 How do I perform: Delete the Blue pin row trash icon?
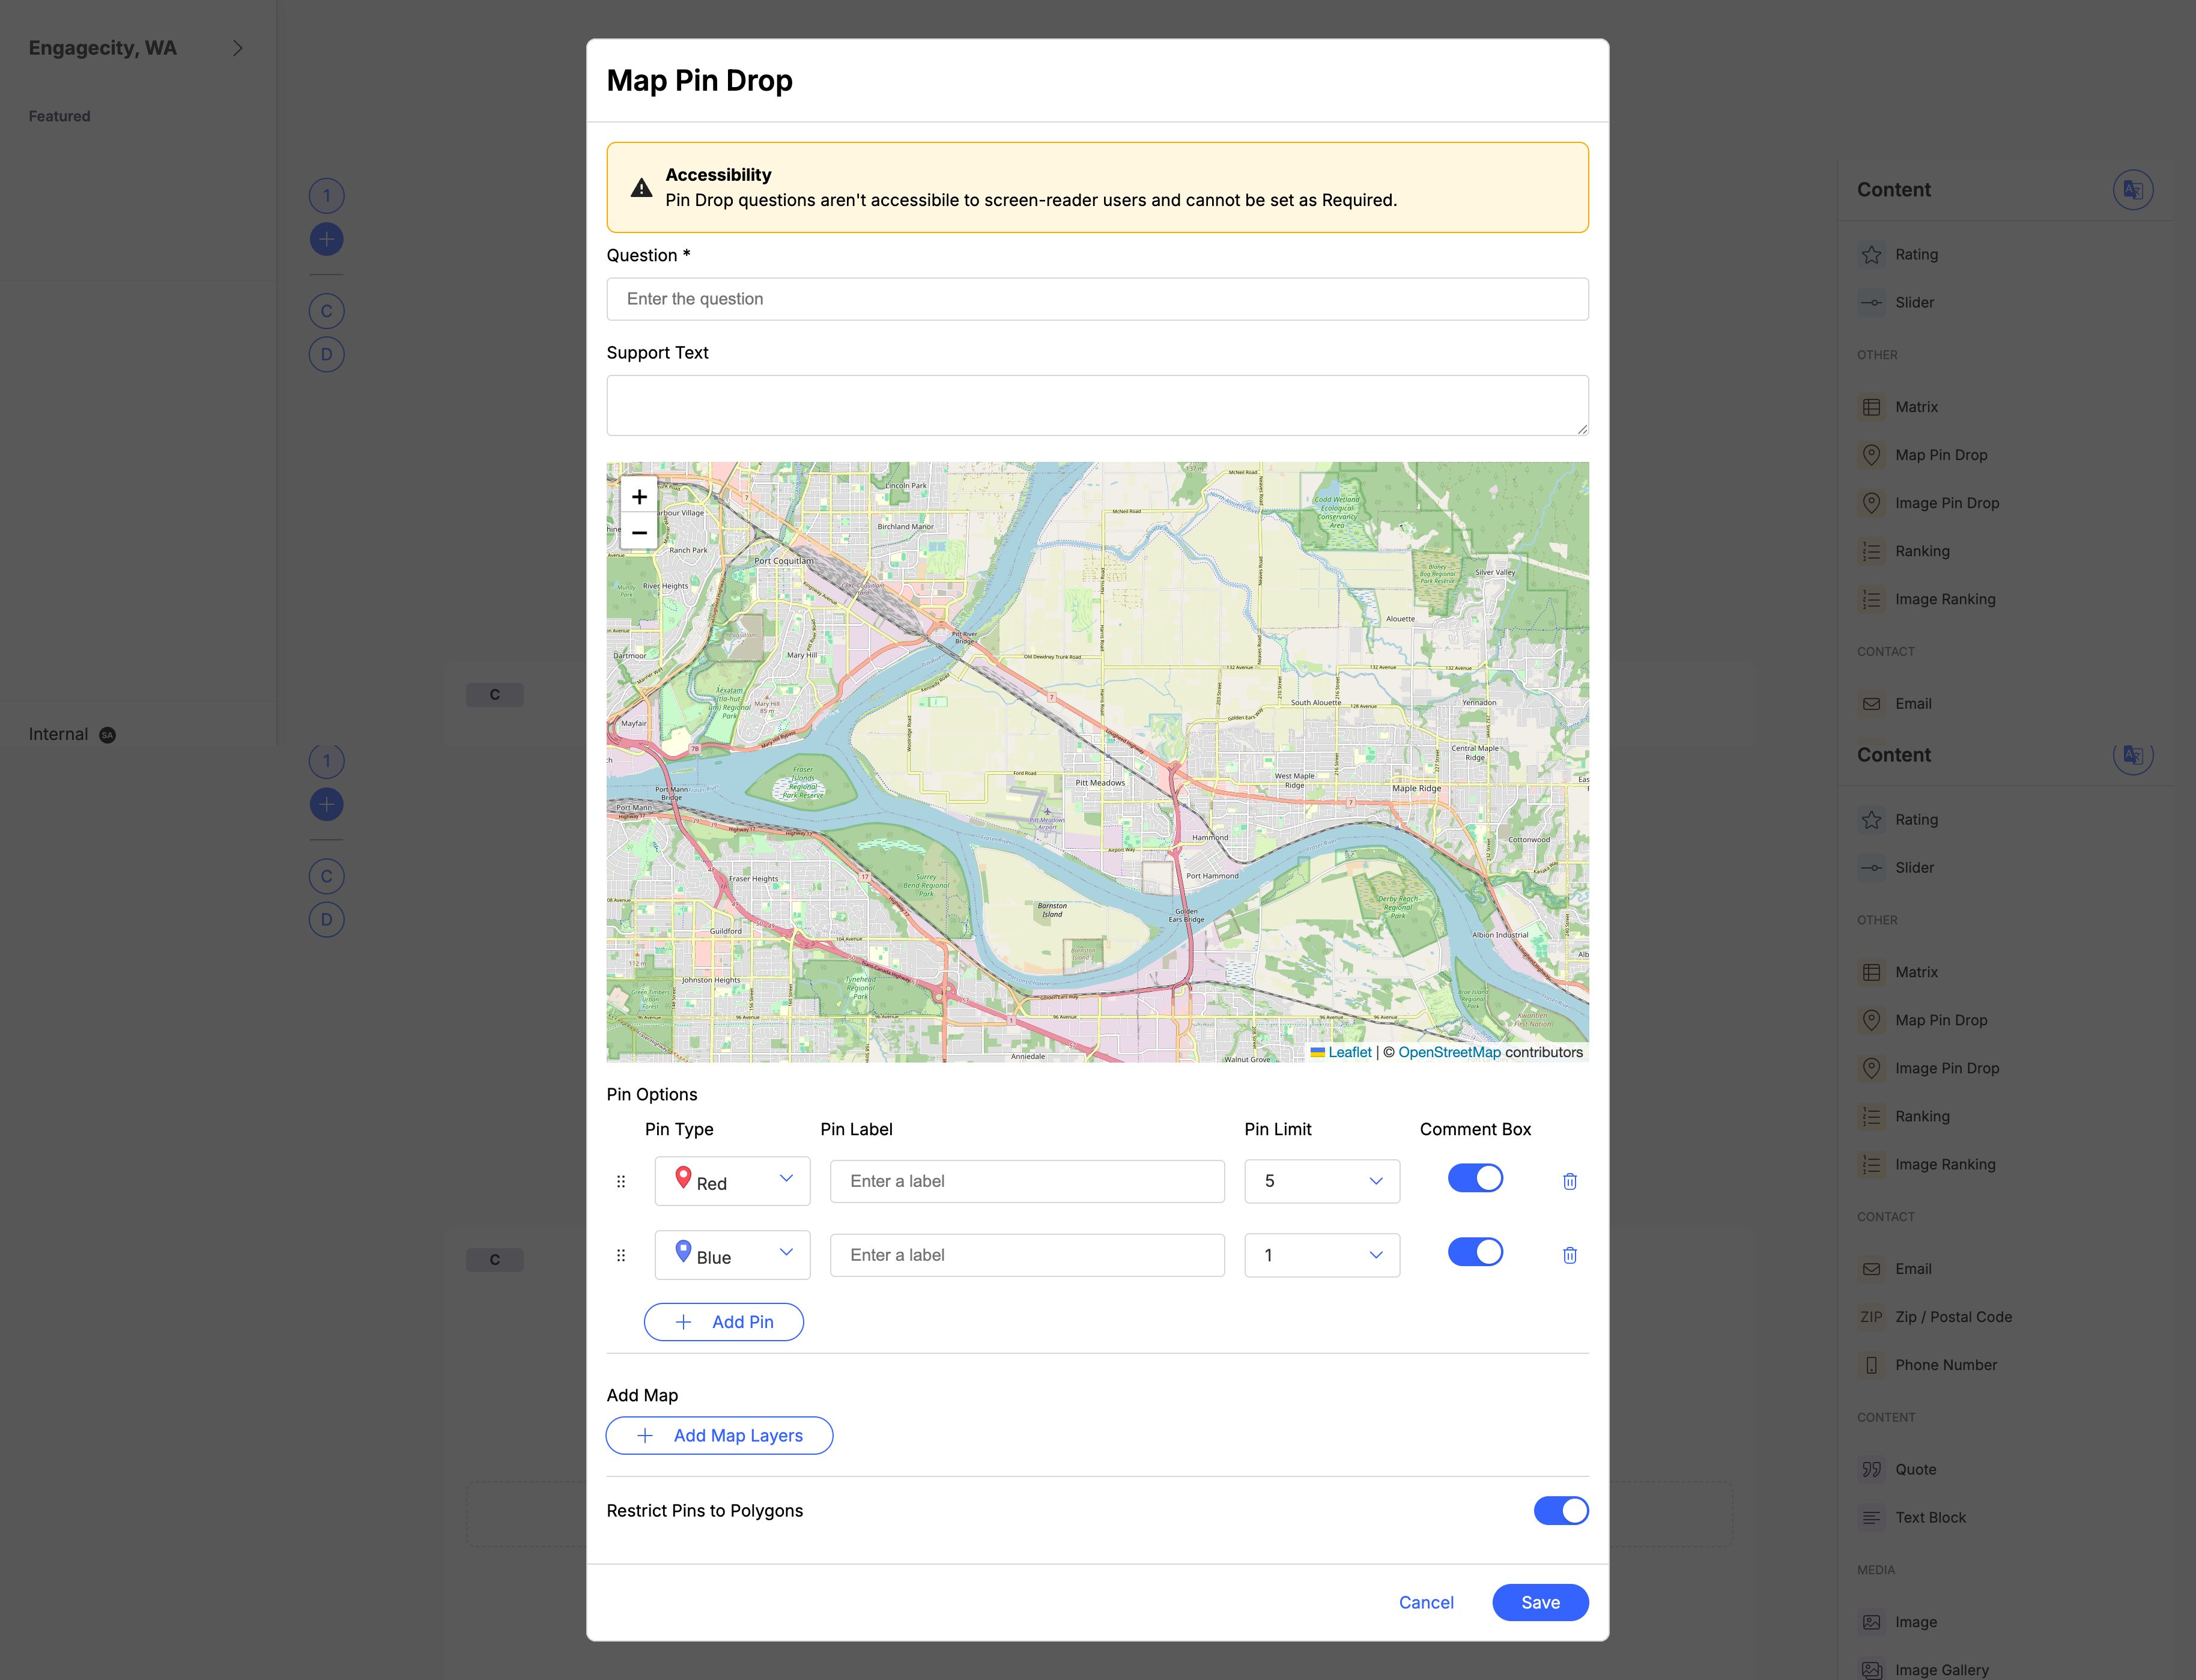pyautogui.click(x=1569, y=1255)
